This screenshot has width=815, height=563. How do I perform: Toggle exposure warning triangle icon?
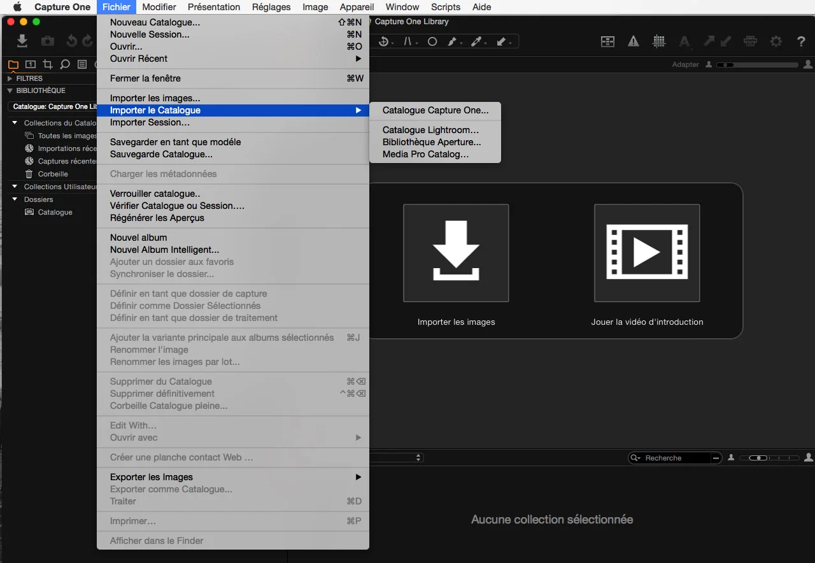(x=634, y=41)
